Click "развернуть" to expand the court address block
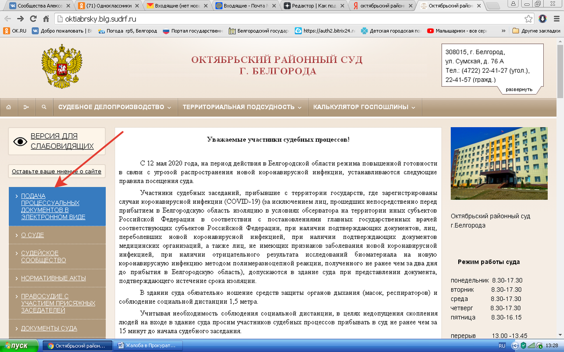Screen dimensions: 564x352 [x=518, y=89]
